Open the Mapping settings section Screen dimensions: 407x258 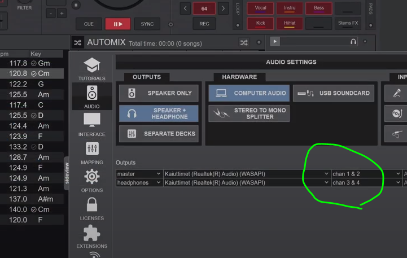tap(91, 152)
